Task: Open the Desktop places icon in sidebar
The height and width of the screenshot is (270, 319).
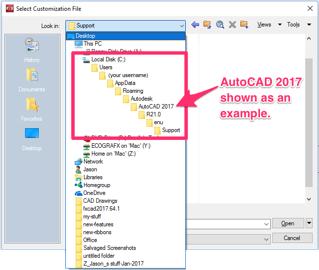Action: click(32, 139)
